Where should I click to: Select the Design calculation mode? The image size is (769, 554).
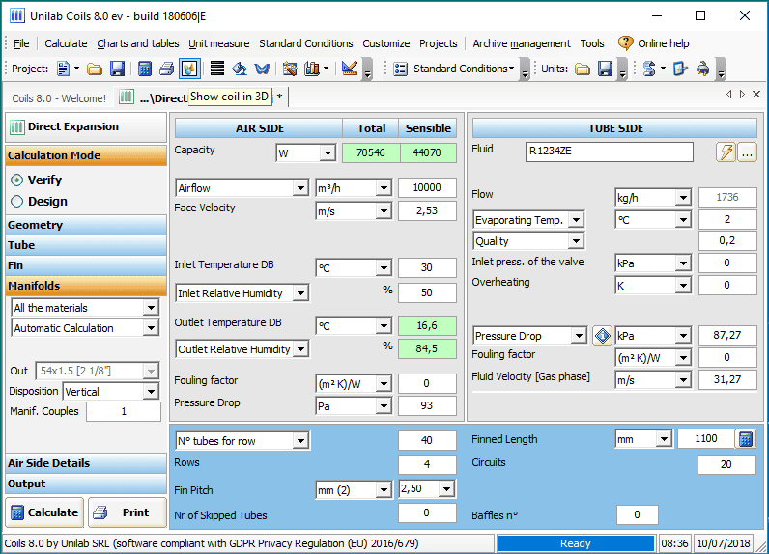(x=17, y=202)
